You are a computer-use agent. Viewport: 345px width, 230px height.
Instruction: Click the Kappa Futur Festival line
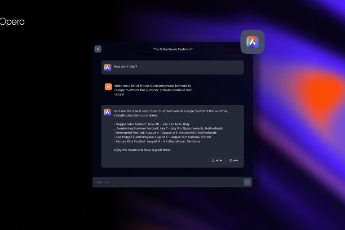[x=151, y=124]
